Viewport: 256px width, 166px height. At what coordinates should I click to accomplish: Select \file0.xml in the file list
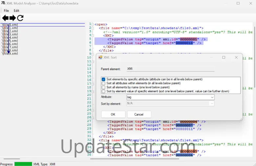10,25
